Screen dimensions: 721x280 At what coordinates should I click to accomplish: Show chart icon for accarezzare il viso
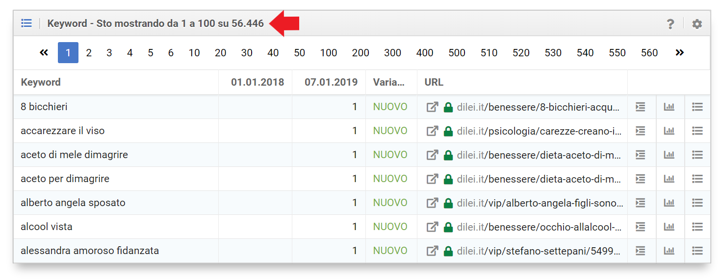[x=669, y=131]
